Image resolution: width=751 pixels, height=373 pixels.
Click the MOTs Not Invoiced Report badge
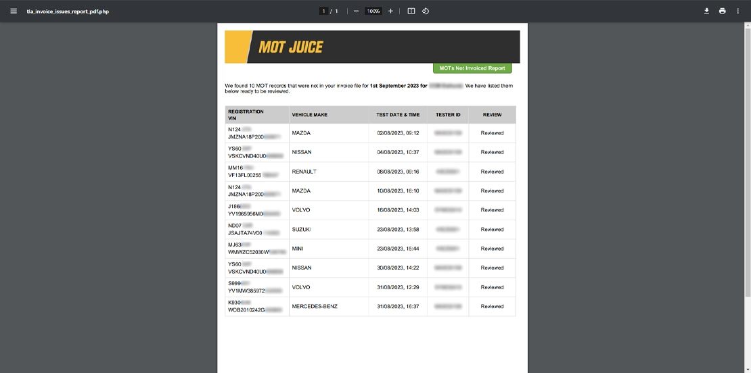point(472,68)
